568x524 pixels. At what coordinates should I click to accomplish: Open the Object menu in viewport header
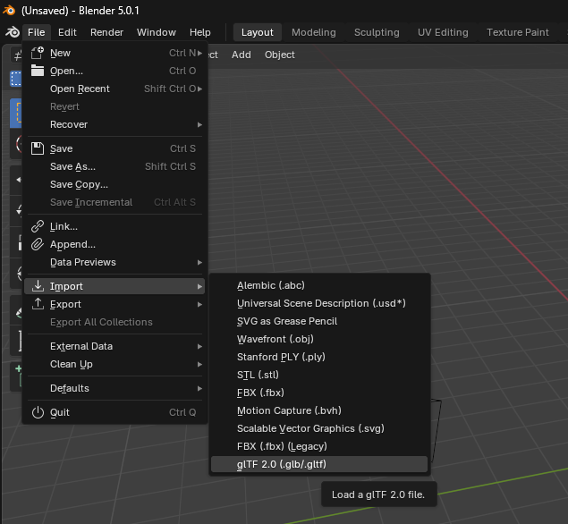coord(280,55)
